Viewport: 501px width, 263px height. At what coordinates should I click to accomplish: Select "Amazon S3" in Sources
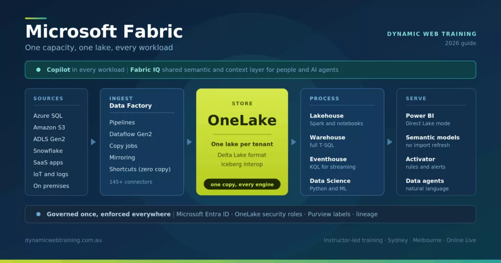point(49,128)
